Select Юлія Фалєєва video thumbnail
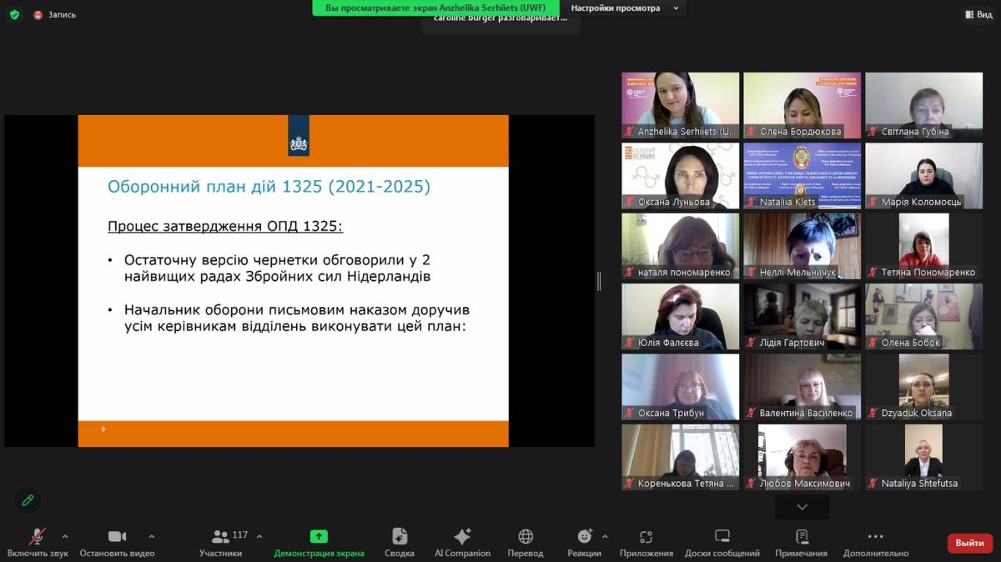 pos(681,316)
